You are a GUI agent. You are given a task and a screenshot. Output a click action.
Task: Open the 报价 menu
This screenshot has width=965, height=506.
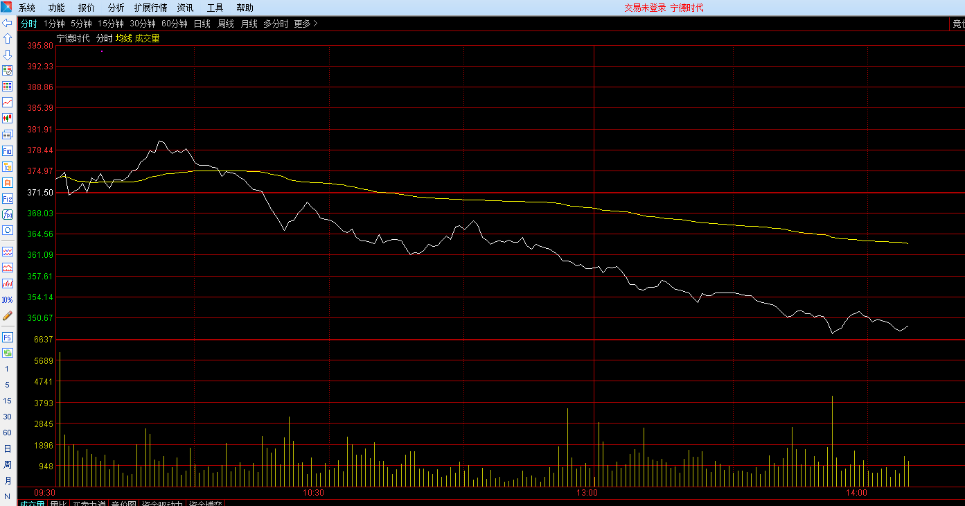click(87, 8)
